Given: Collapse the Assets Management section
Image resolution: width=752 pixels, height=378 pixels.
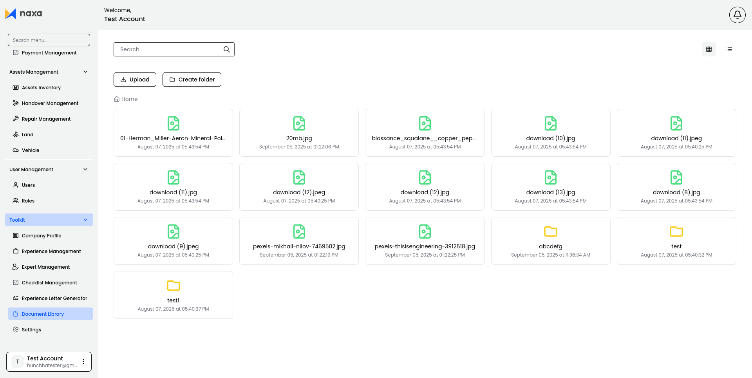Looking at the screenshot, I should pyautogui.click(x=85, y=72).
